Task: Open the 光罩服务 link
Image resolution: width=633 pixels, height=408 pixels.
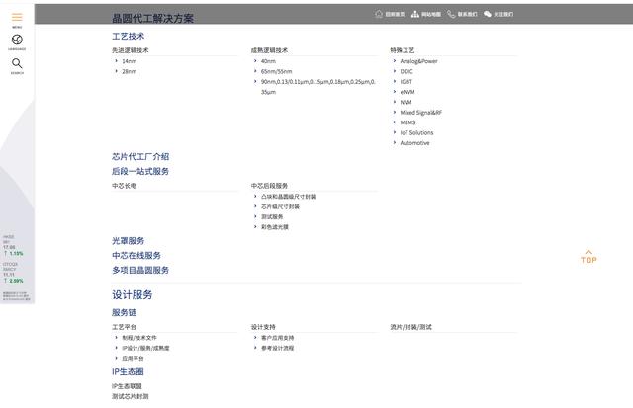Action: pyautogui.click(x=128, y=241)
